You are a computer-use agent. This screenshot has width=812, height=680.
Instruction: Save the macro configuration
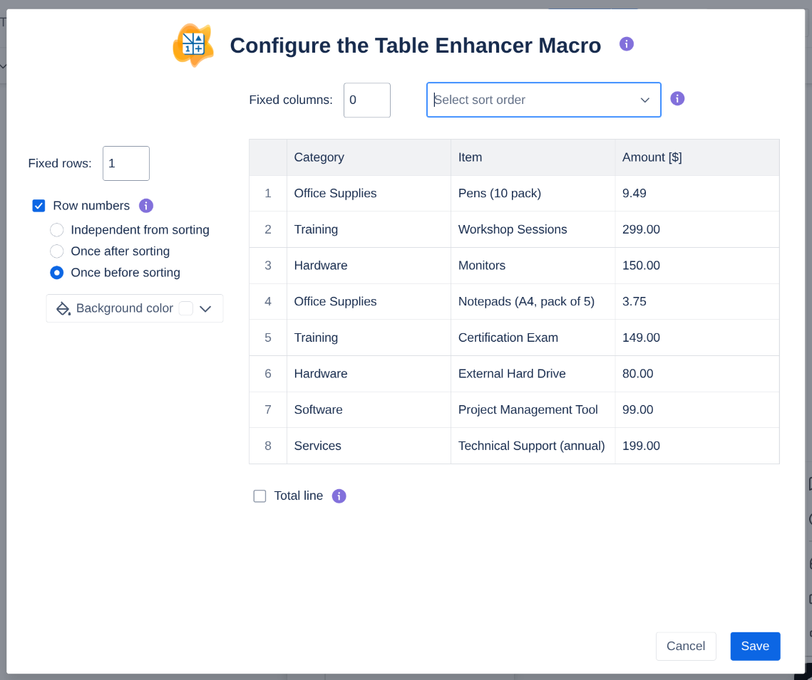click(755, 646)
